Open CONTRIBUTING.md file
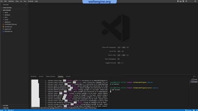Screen dimensions: 198x111 tap(11, 24)
